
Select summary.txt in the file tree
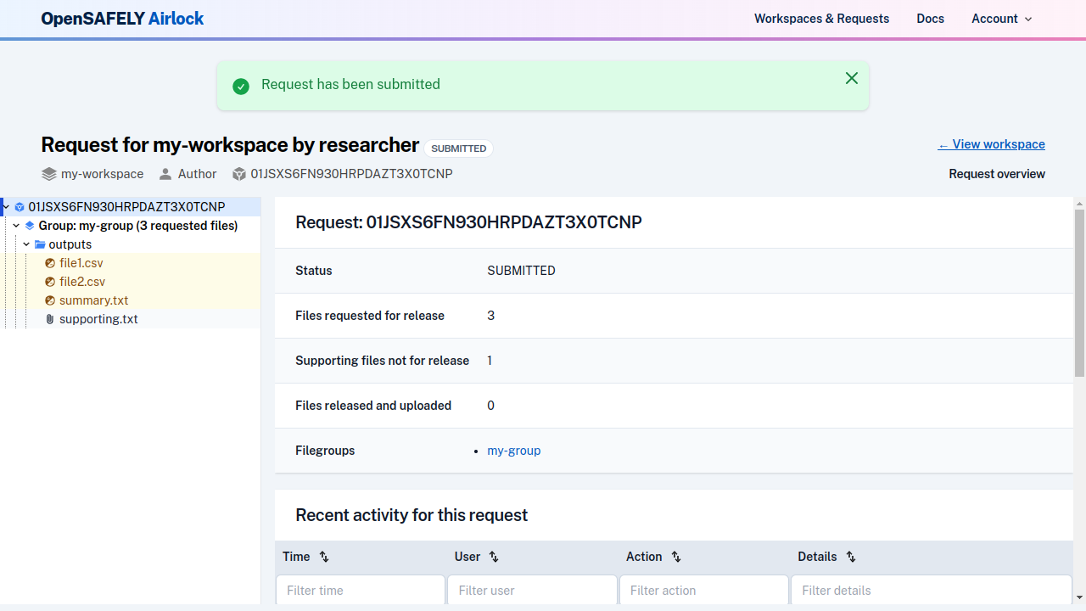click(x=93, y=300)
